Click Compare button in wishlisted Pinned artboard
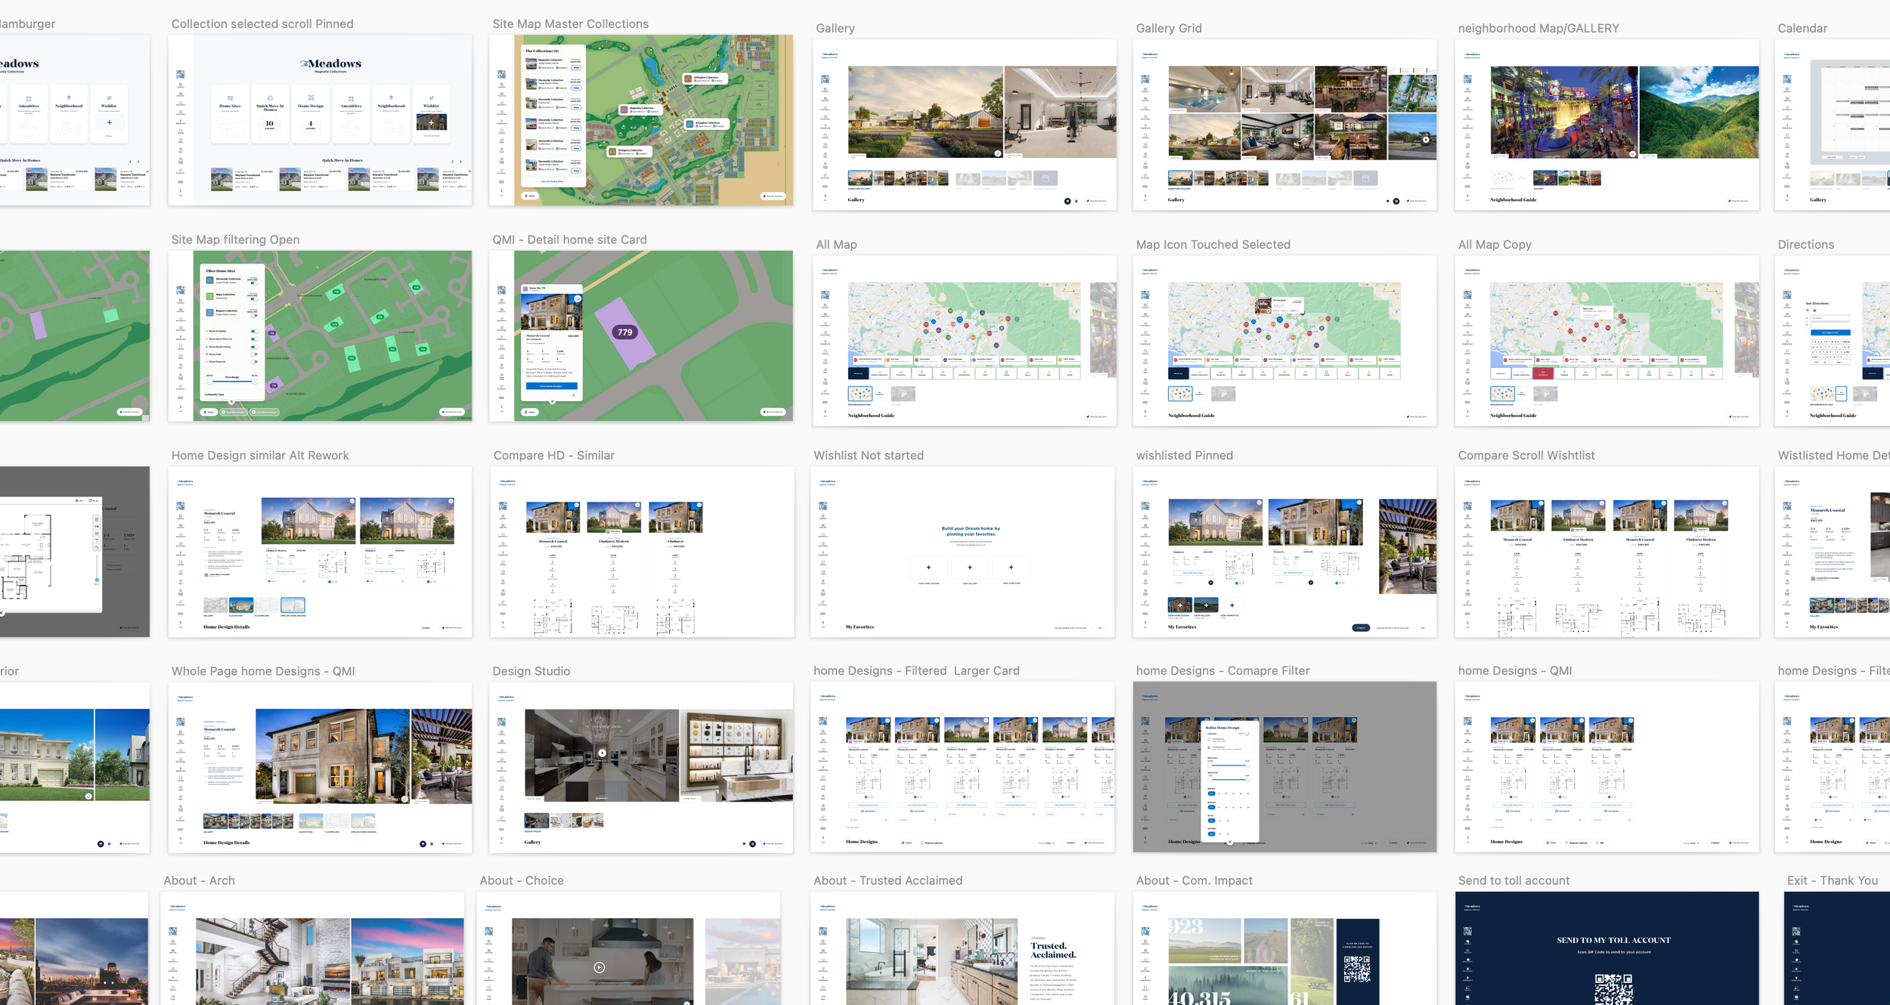This screenshot has height=1005, width=1890. pos(1360,628)
